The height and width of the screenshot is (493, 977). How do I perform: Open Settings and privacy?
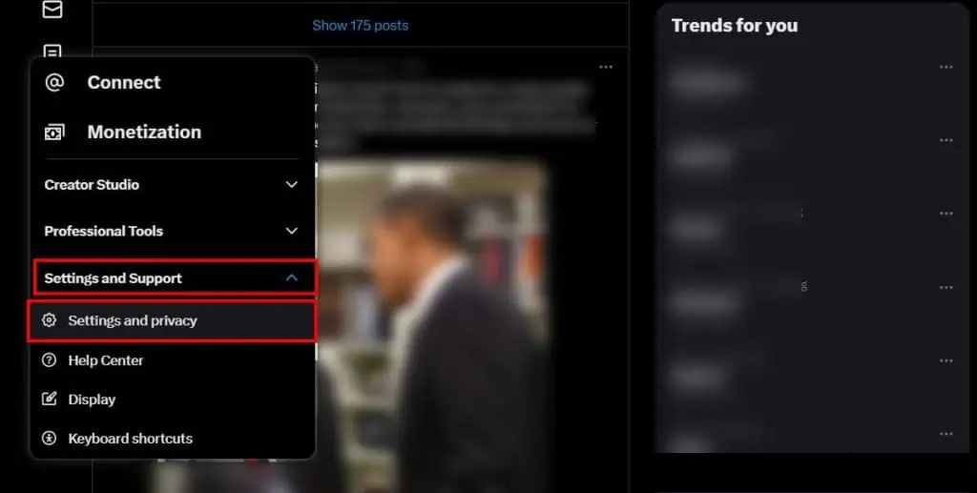[x=172, y=320]
